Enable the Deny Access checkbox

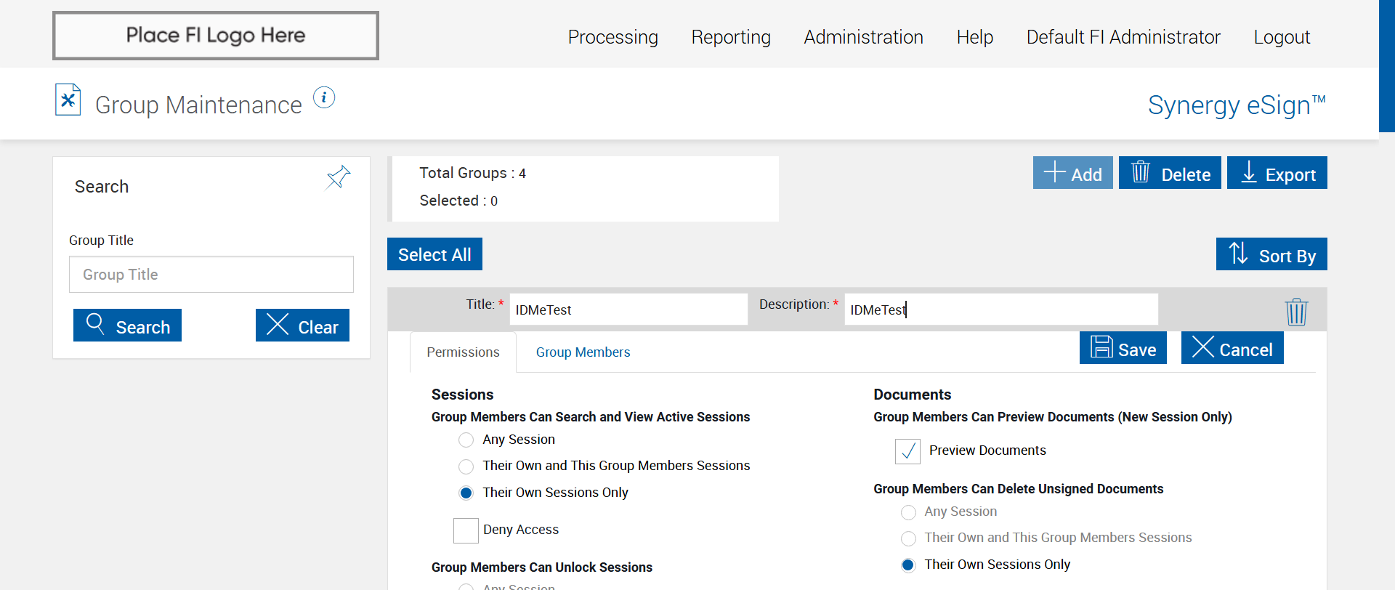tap(466, 530)
